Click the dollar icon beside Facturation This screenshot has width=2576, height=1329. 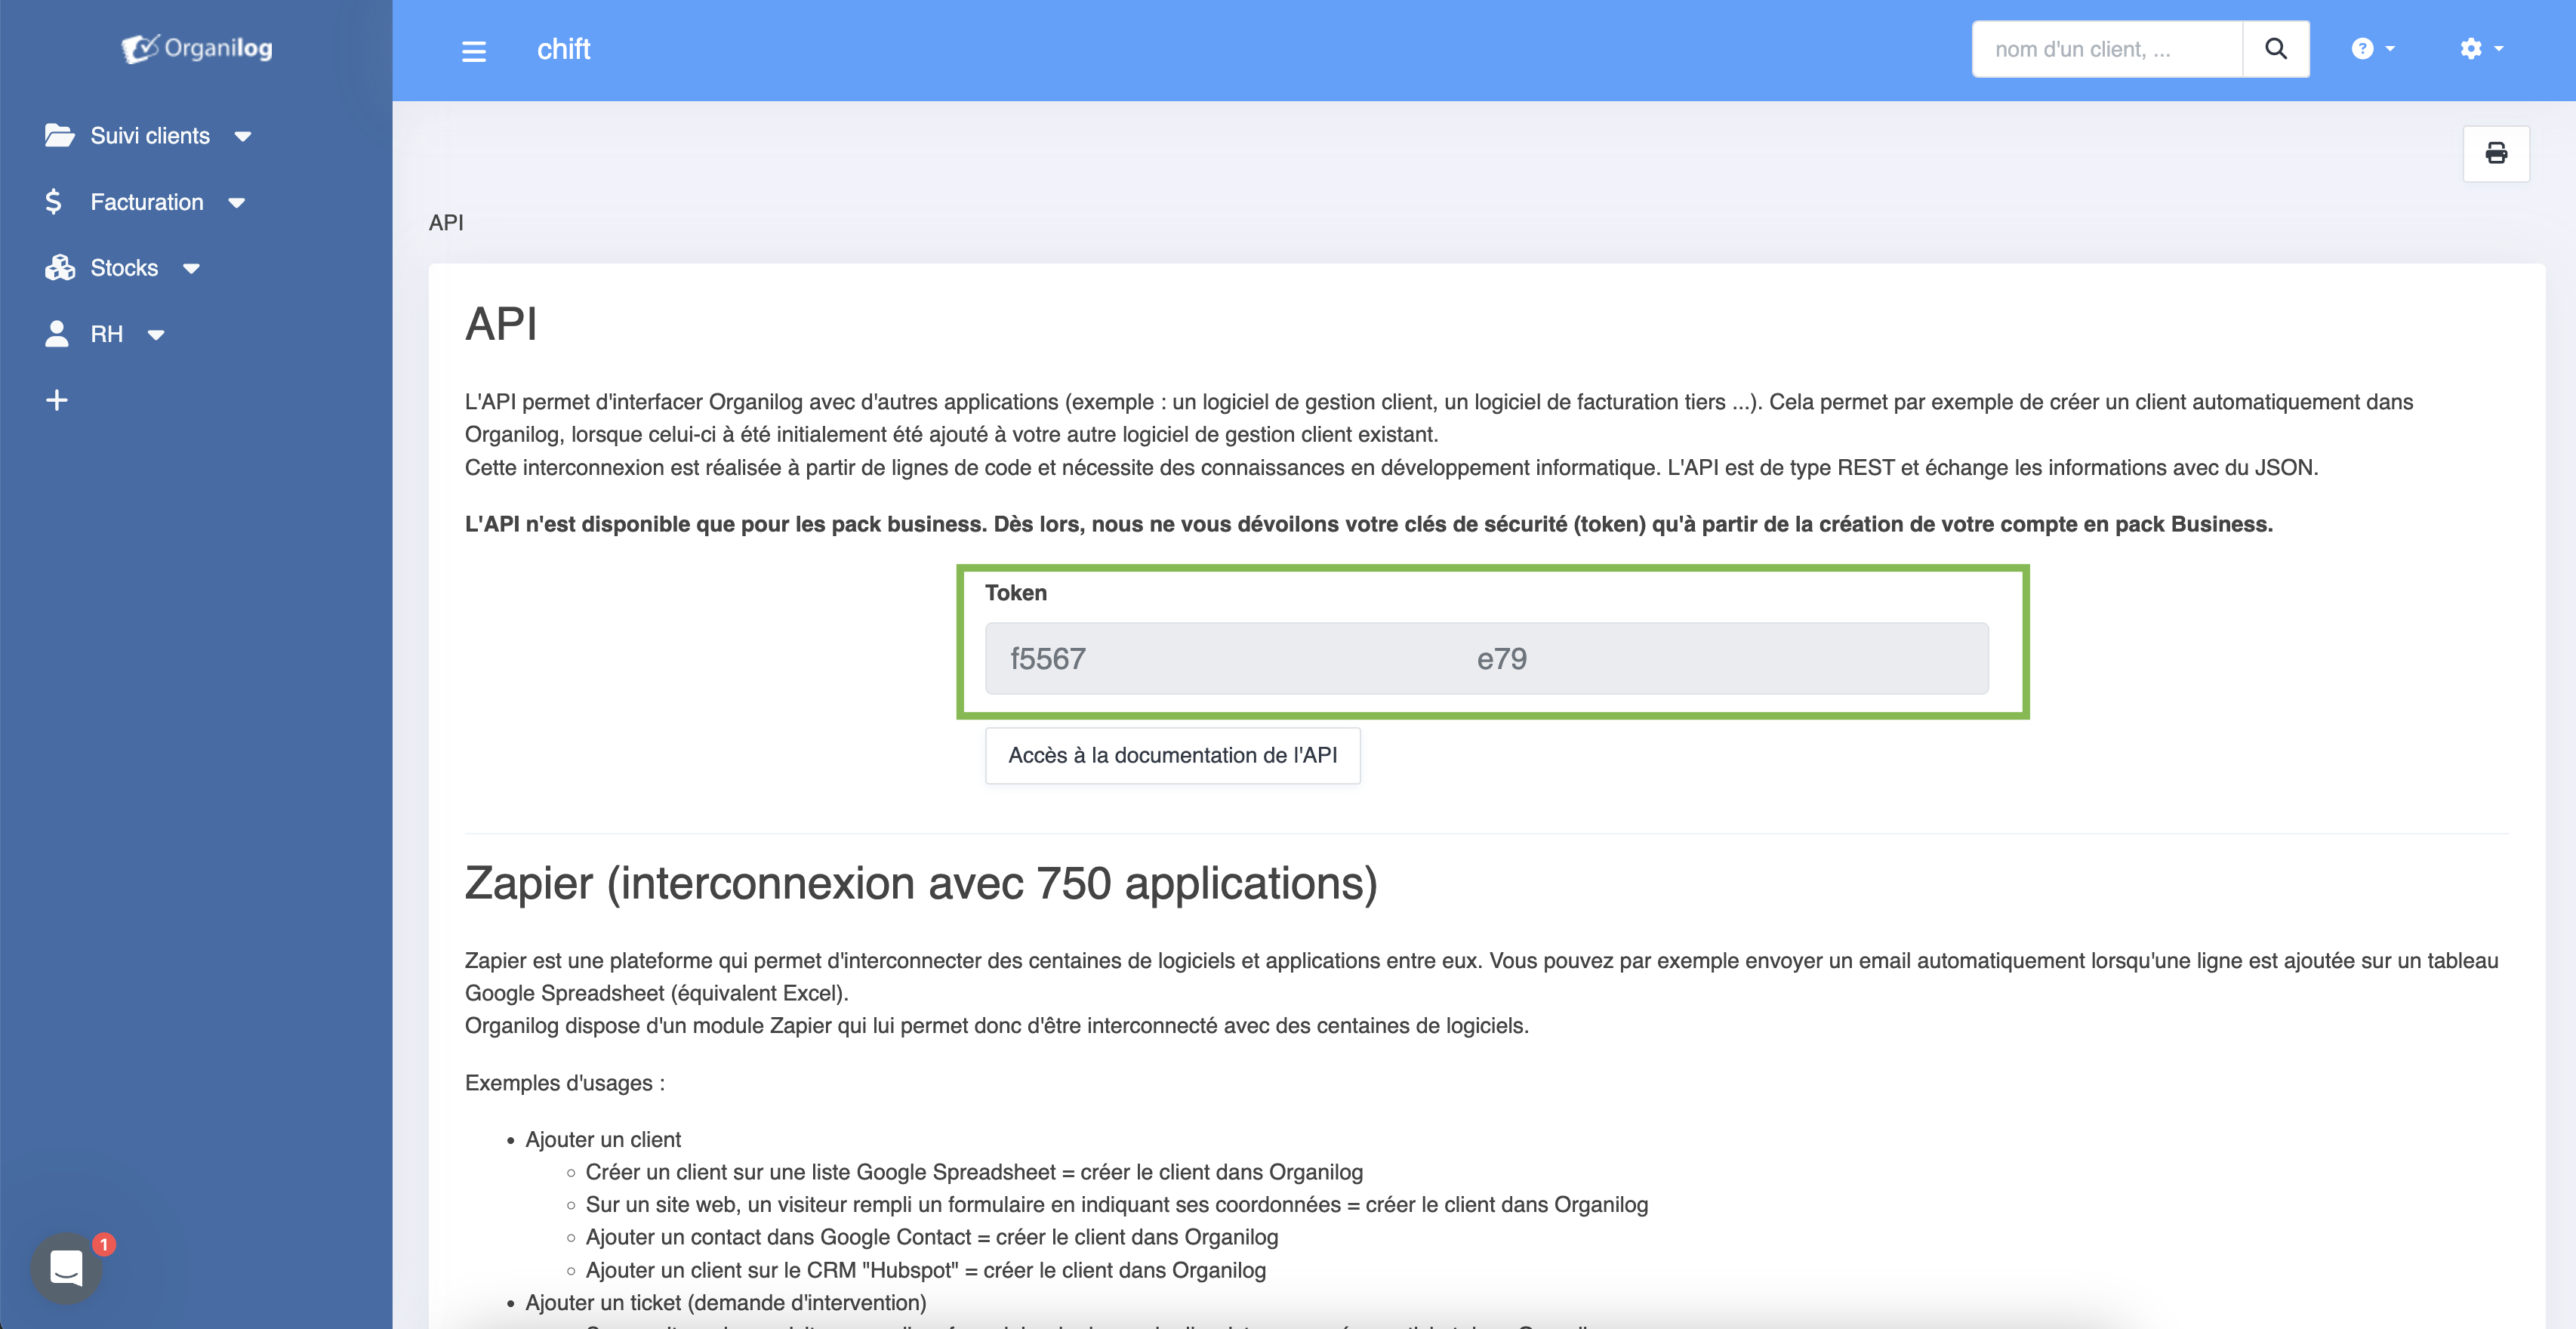click(54, 202)
